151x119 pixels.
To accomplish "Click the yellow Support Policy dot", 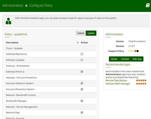I will pos(129,51).
